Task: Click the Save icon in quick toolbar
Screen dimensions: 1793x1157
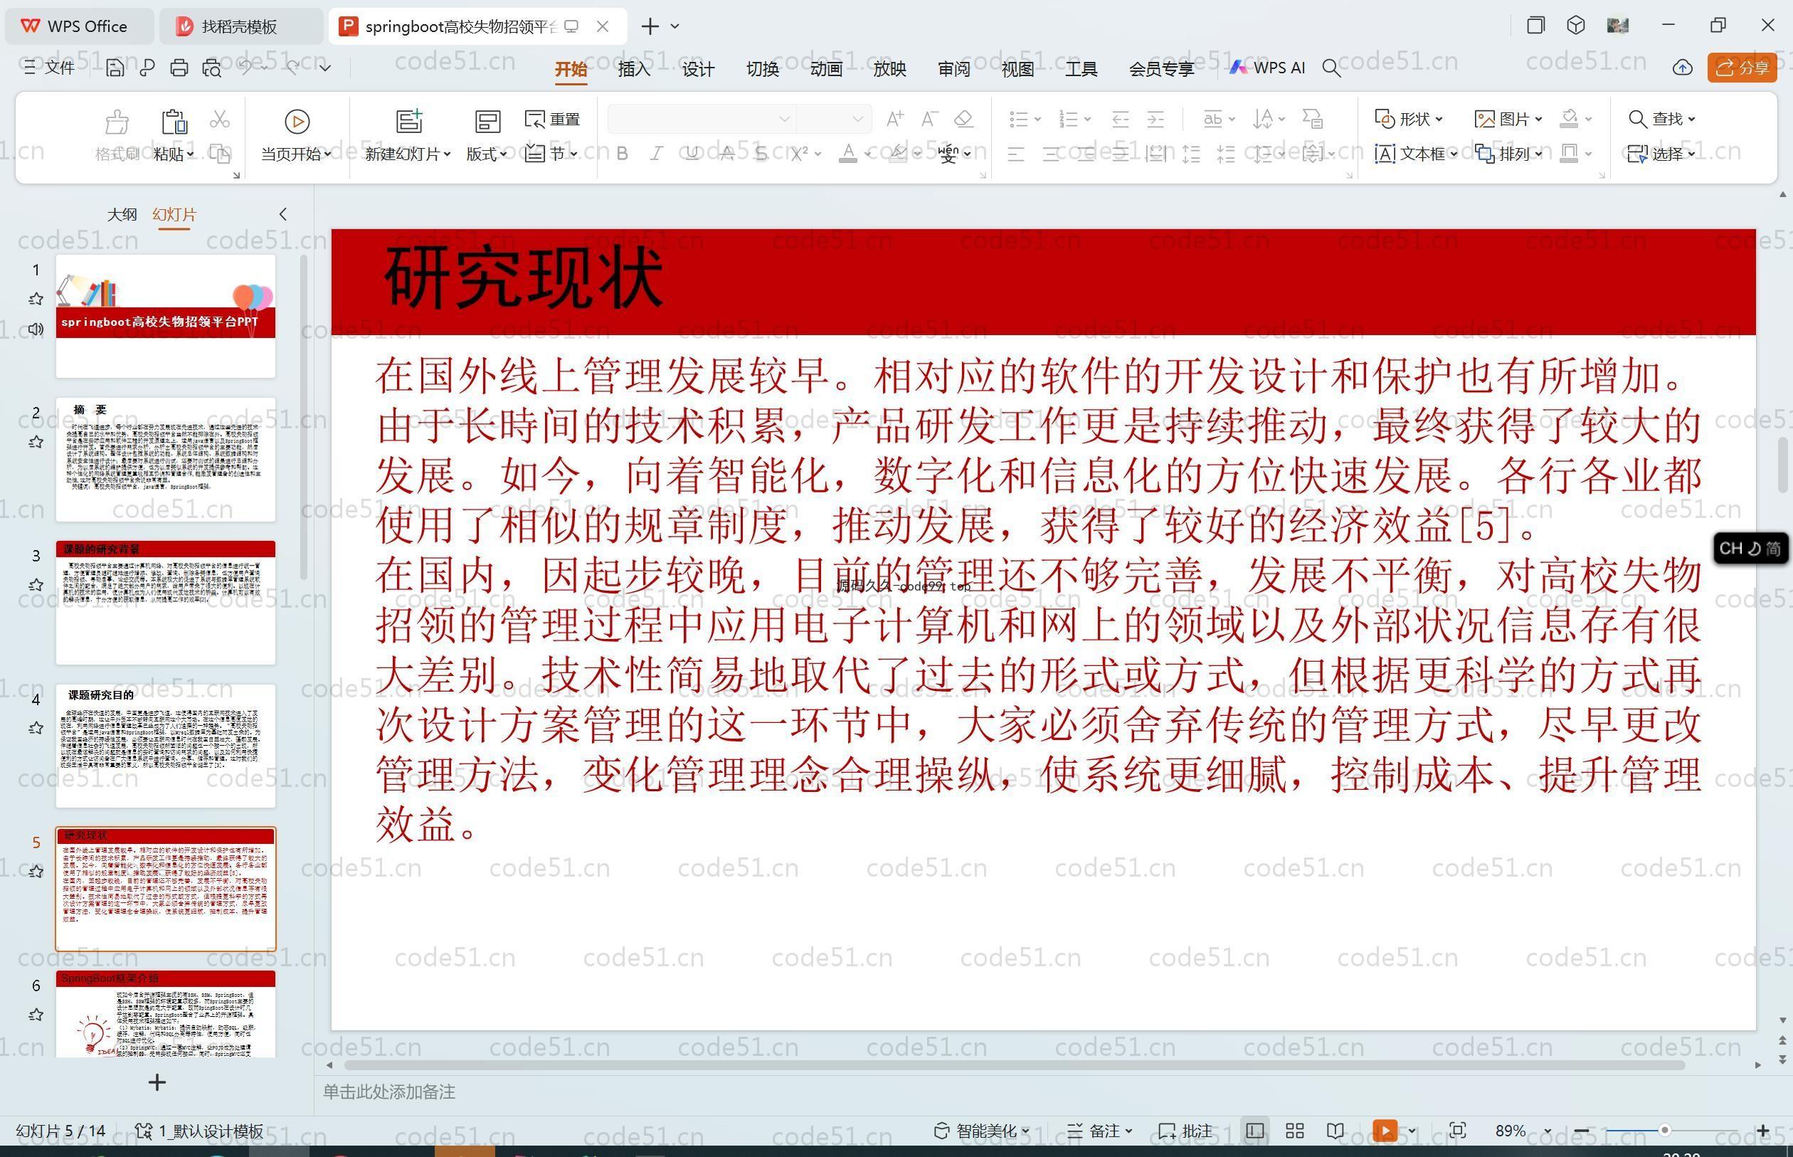Action: pyautogui.click(x=114, y=68)
